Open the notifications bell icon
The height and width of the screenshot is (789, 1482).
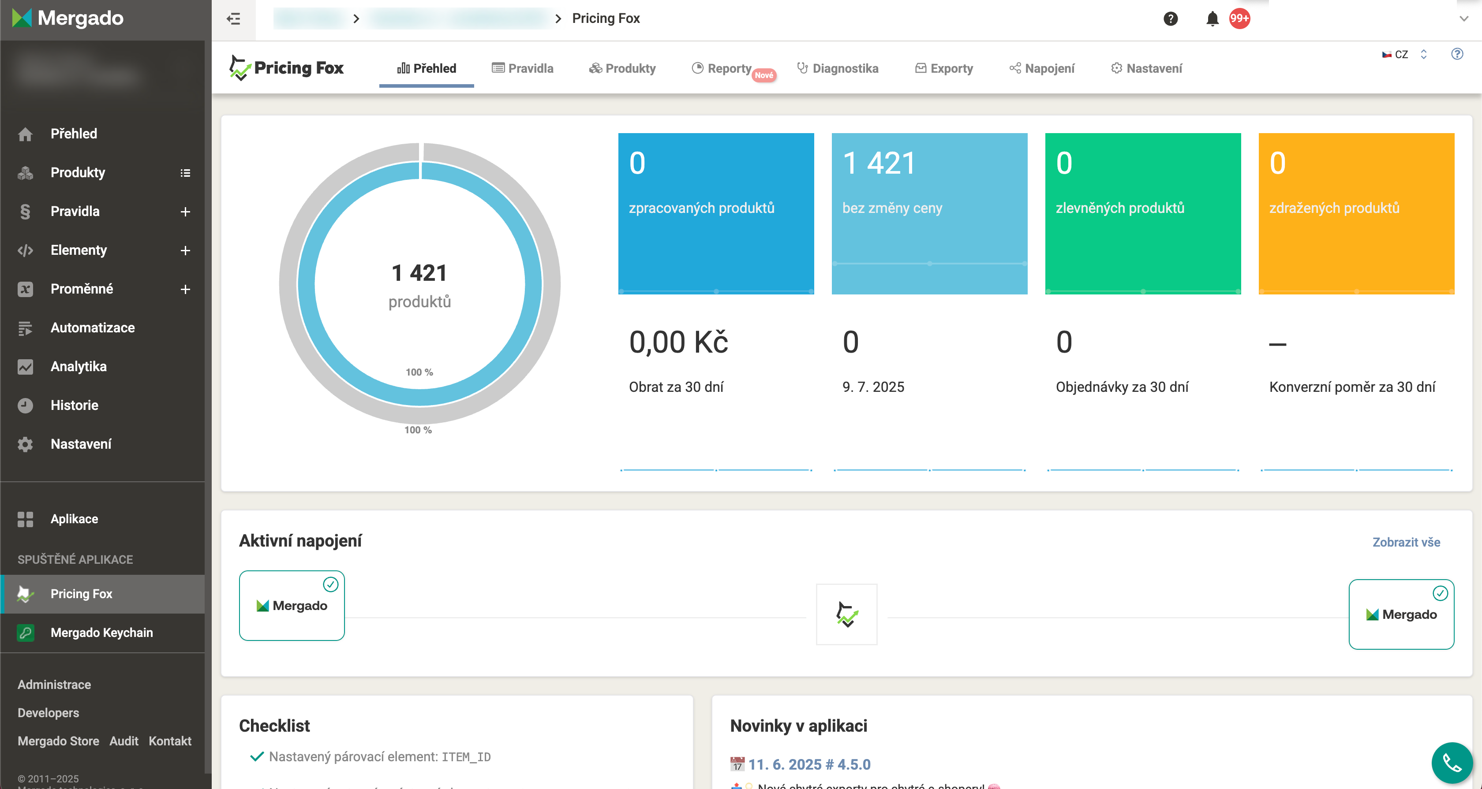point(1212,19)
